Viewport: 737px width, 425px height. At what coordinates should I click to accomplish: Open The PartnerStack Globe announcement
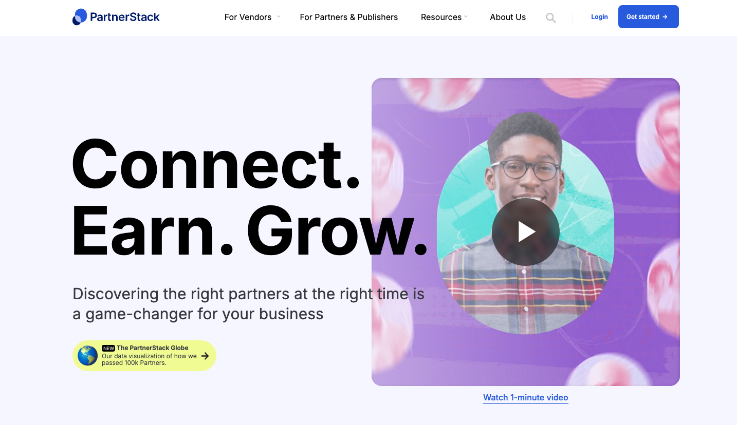[x=144, y=356]
